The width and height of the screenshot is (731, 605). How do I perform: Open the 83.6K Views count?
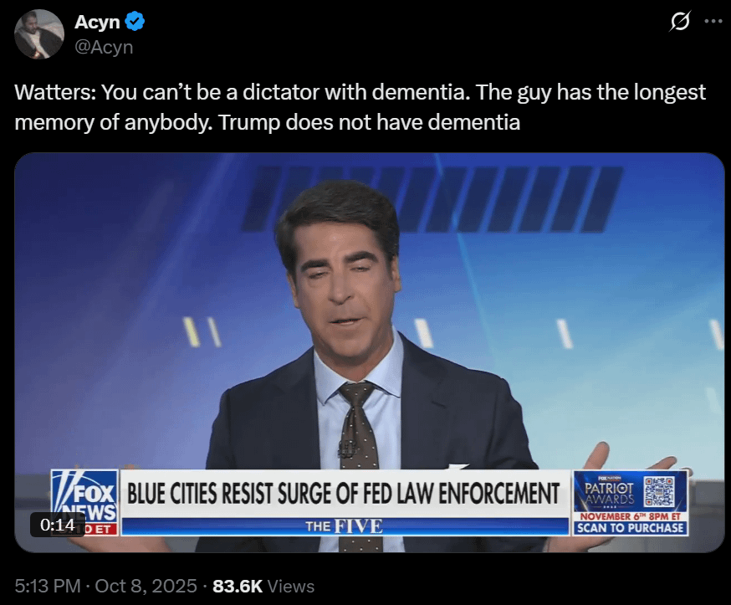263,586
